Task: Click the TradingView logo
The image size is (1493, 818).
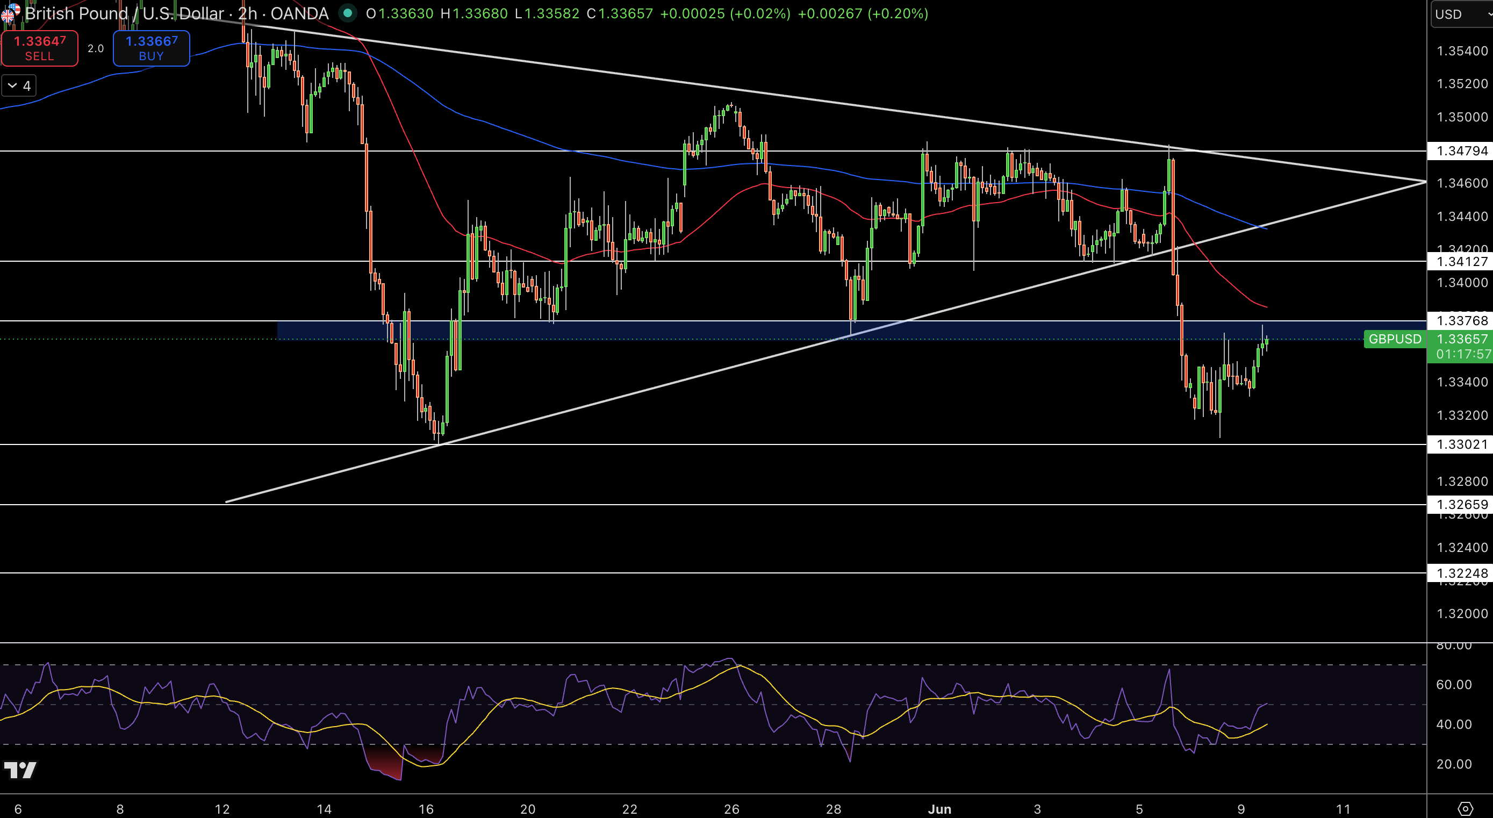Action: 20,770
